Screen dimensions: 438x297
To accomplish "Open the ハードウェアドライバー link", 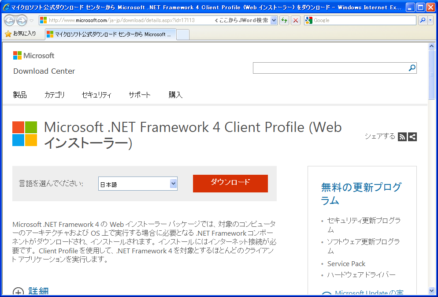I will pos(361,274).
